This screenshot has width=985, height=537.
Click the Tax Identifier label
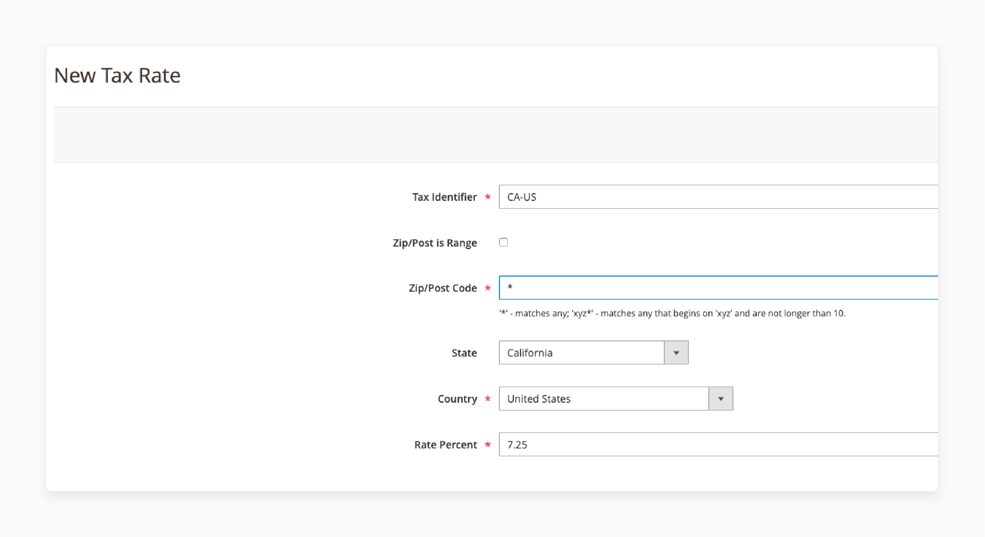pyautogui.click(x=444, y=197)
